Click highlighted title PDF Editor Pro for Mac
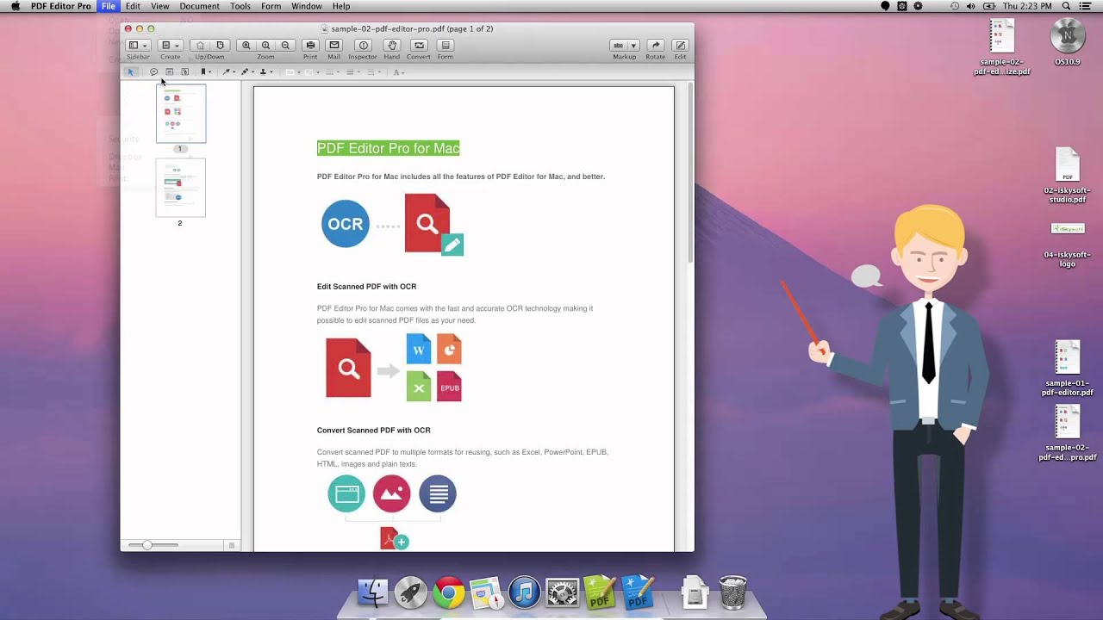 click(388, 148)
